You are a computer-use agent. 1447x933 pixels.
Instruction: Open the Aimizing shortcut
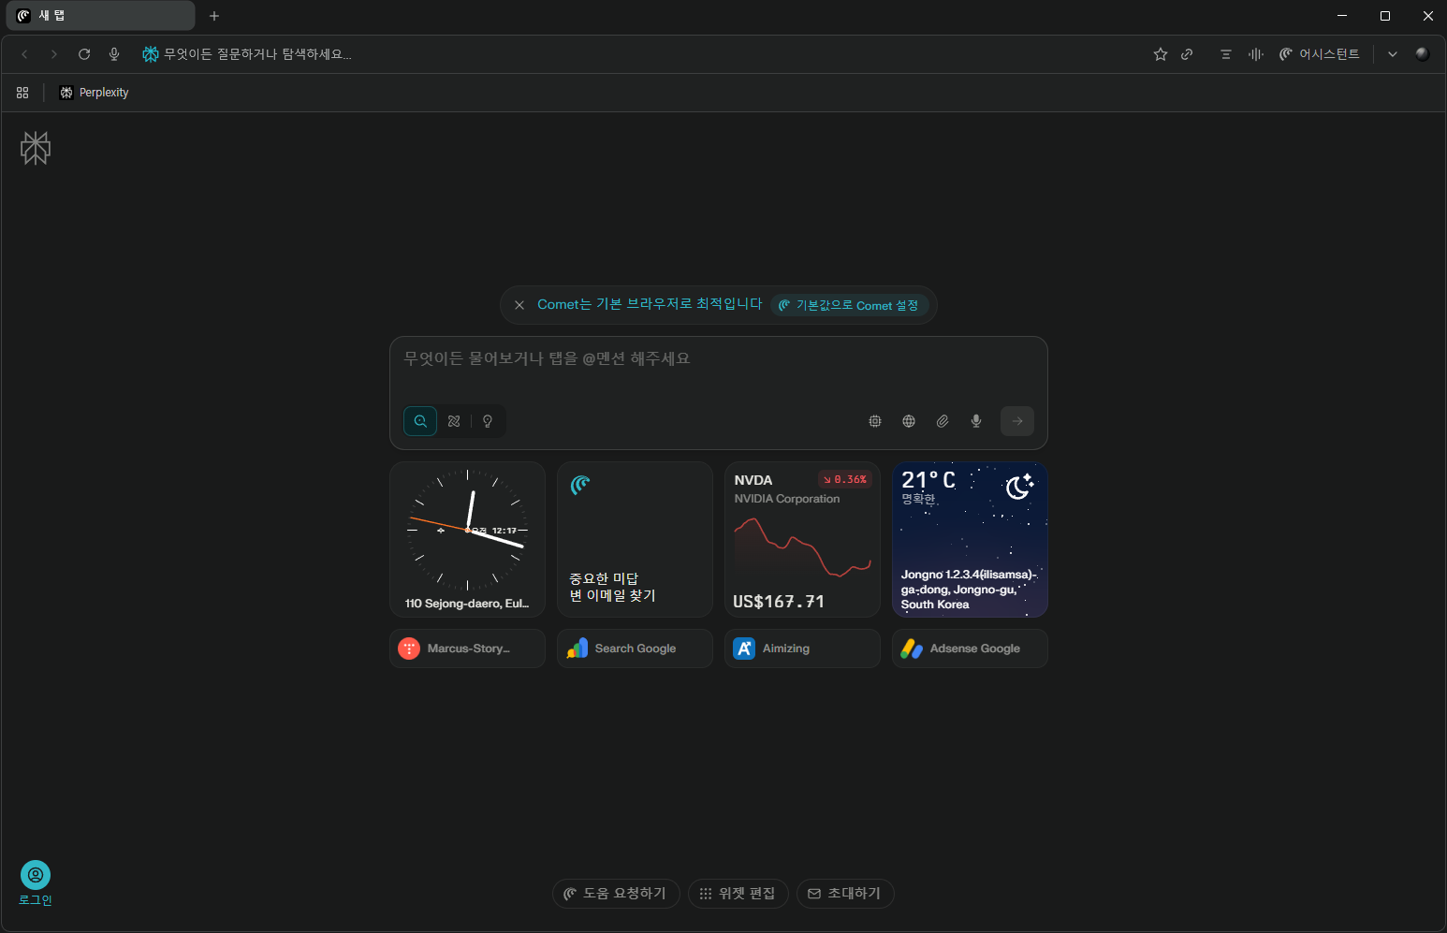[x=802, y=649]
